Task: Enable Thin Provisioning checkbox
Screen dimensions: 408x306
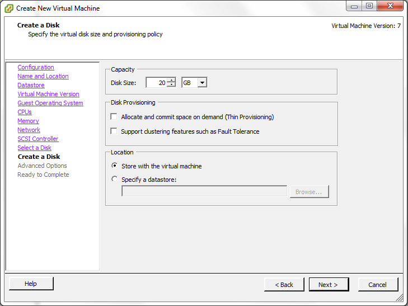Action: coord(114,116)
